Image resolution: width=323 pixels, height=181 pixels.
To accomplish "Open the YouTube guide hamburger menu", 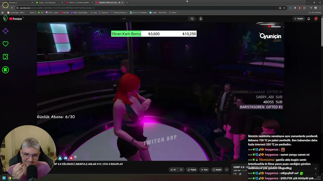I will pos(5,19).
